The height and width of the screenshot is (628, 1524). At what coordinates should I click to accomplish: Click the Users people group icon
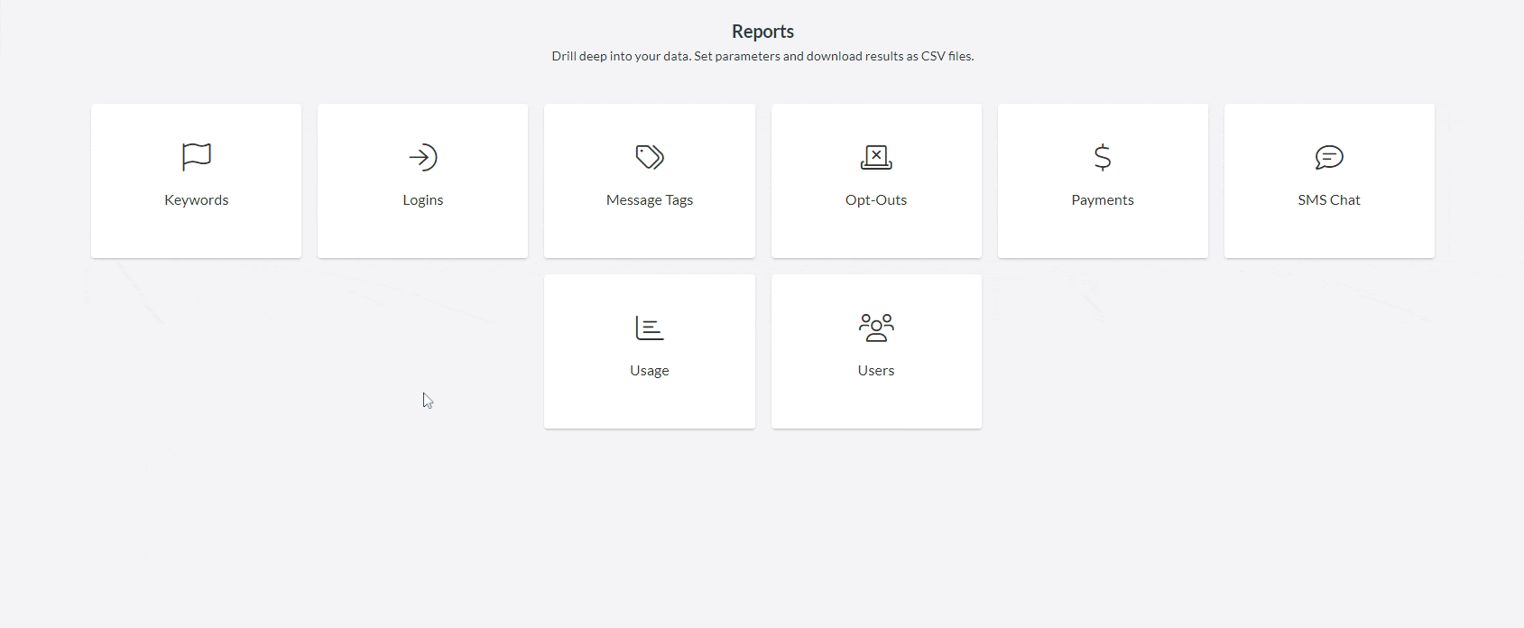[876, 328]
